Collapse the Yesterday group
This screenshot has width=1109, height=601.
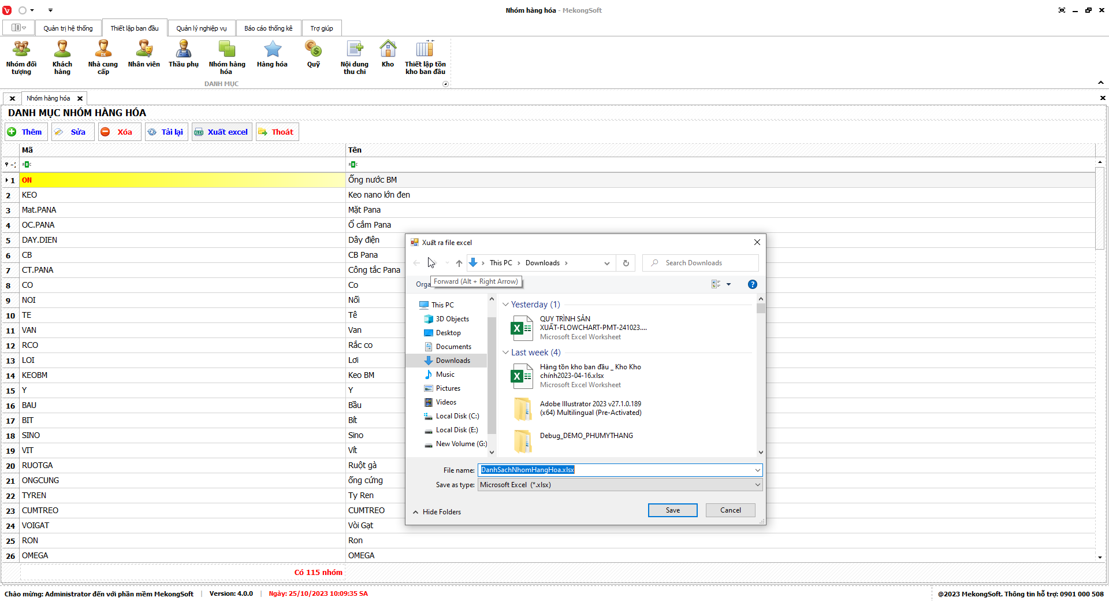click(x=506, y=305)
